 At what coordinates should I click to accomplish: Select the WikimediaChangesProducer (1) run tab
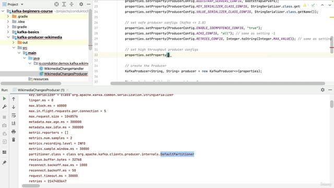point(41,90)
